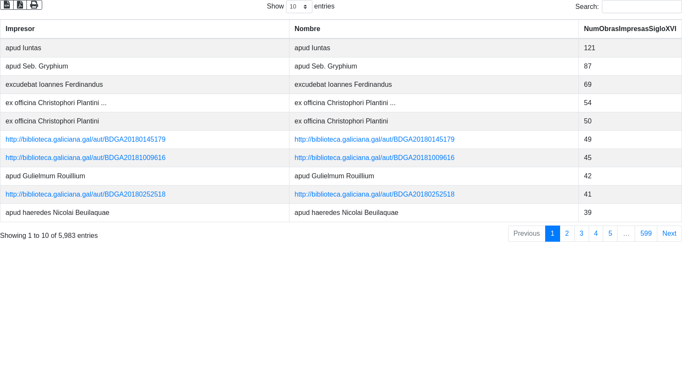The image size is (682, 383).
Task: Go to page 2 of results
Action: click(567, 234)
